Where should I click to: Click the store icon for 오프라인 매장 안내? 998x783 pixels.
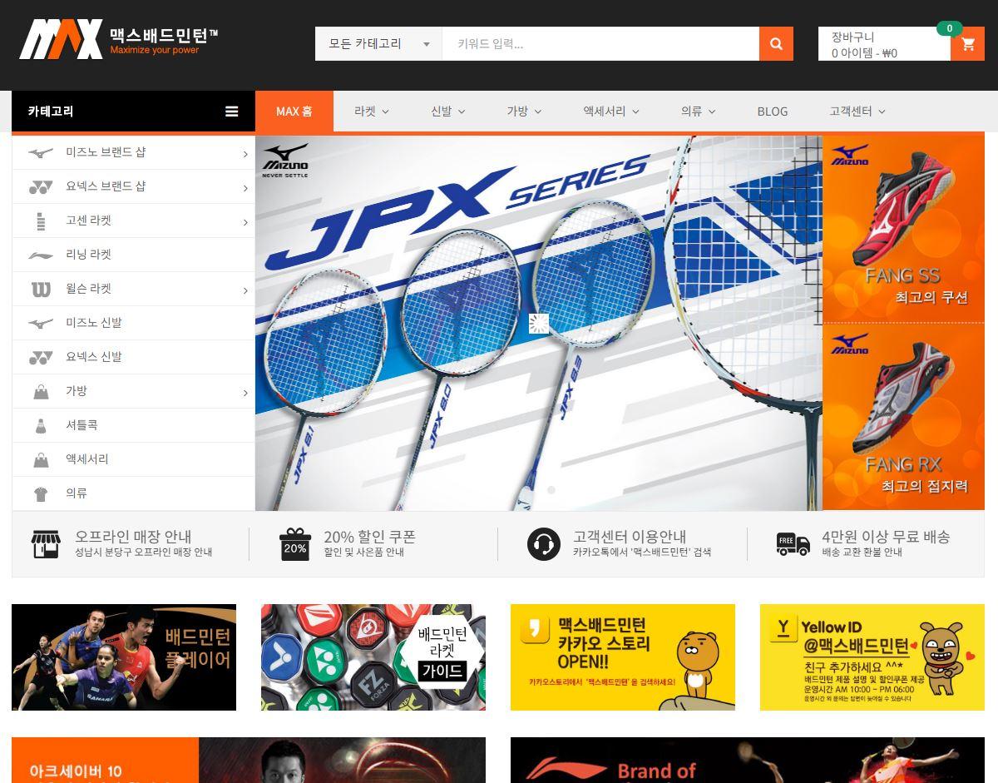pyautogui.click(x=46, y=544)
